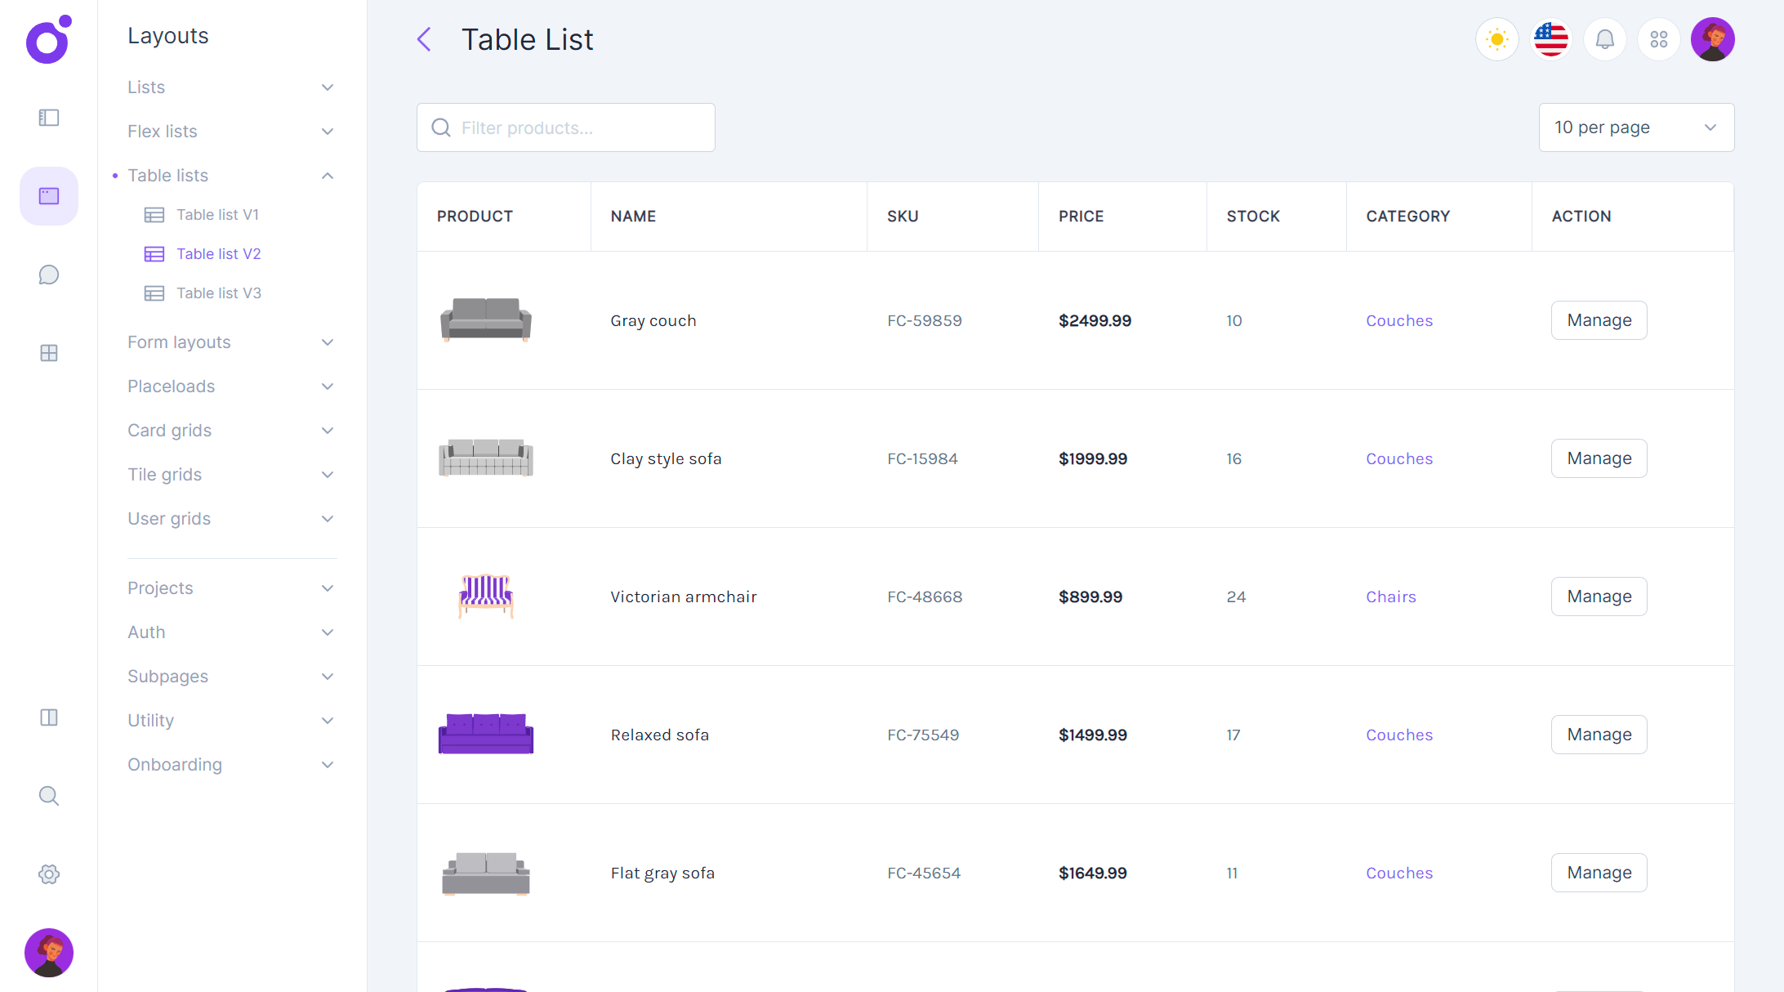
Task: Click the Filter products search field
Action: point(565,127)
